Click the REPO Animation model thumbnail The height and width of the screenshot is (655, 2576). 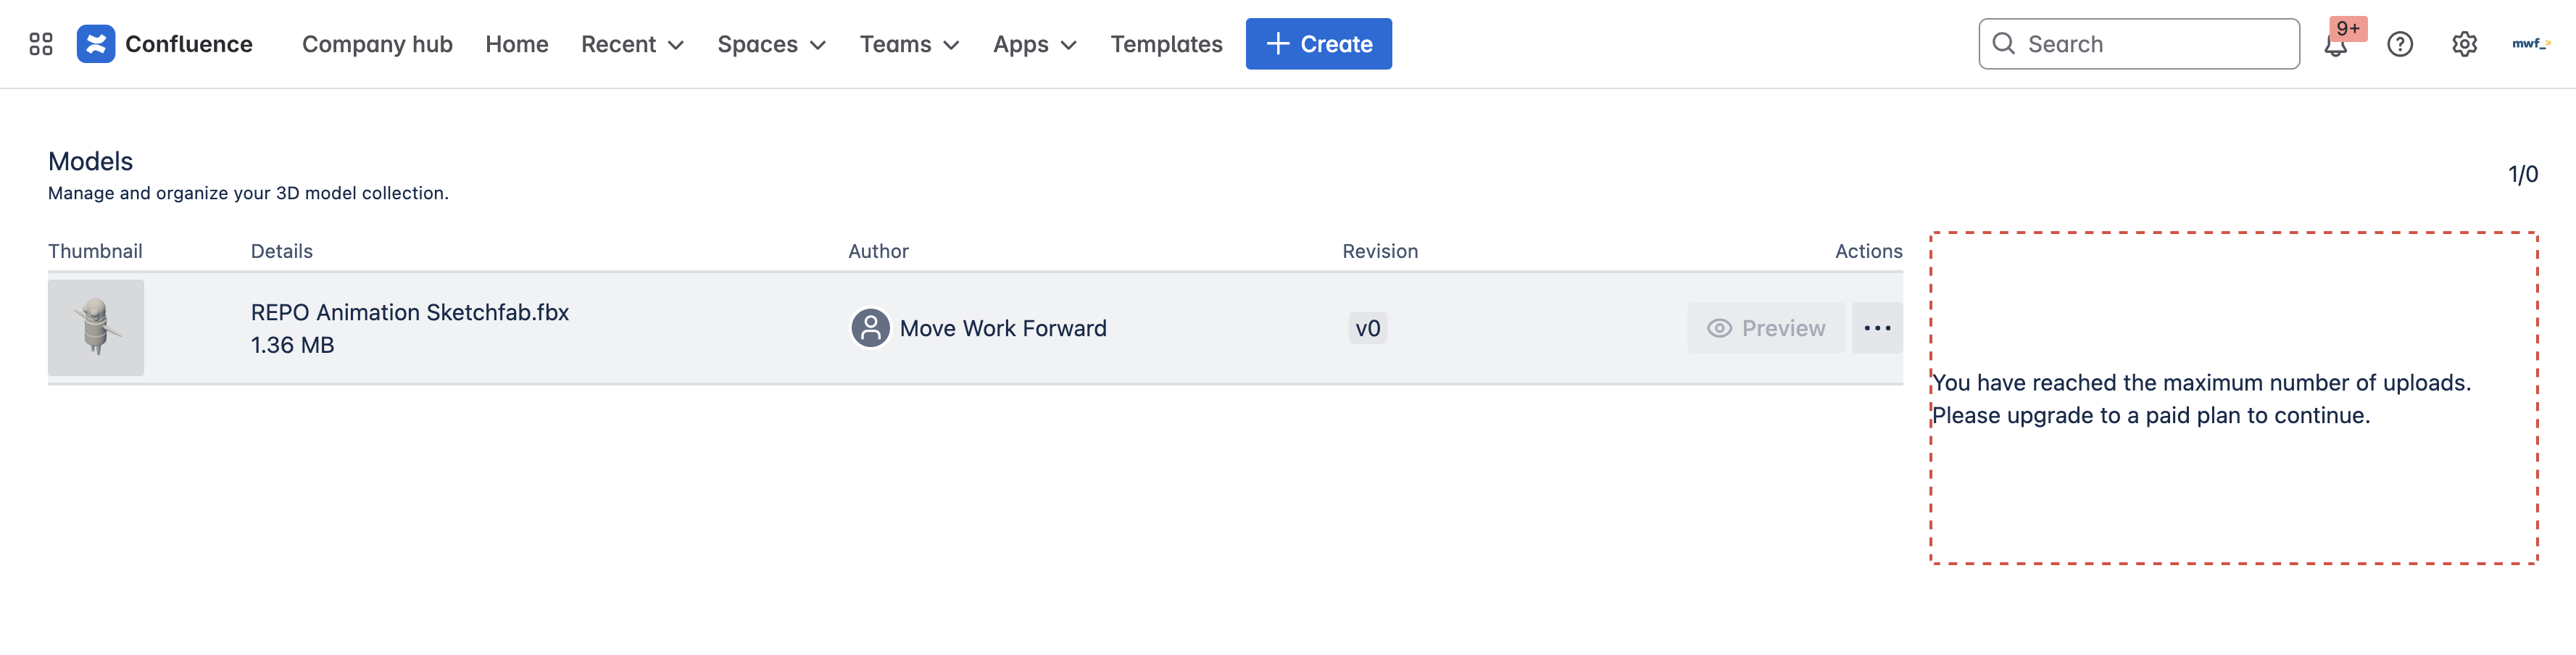pyautogui.click(x=96, y=328)
